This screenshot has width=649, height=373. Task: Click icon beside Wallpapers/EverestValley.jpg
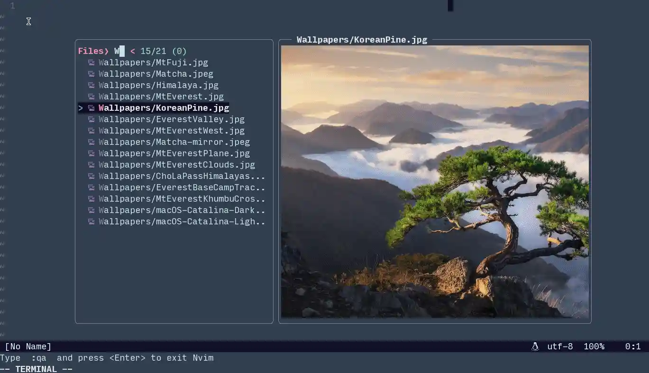(91, 119)
